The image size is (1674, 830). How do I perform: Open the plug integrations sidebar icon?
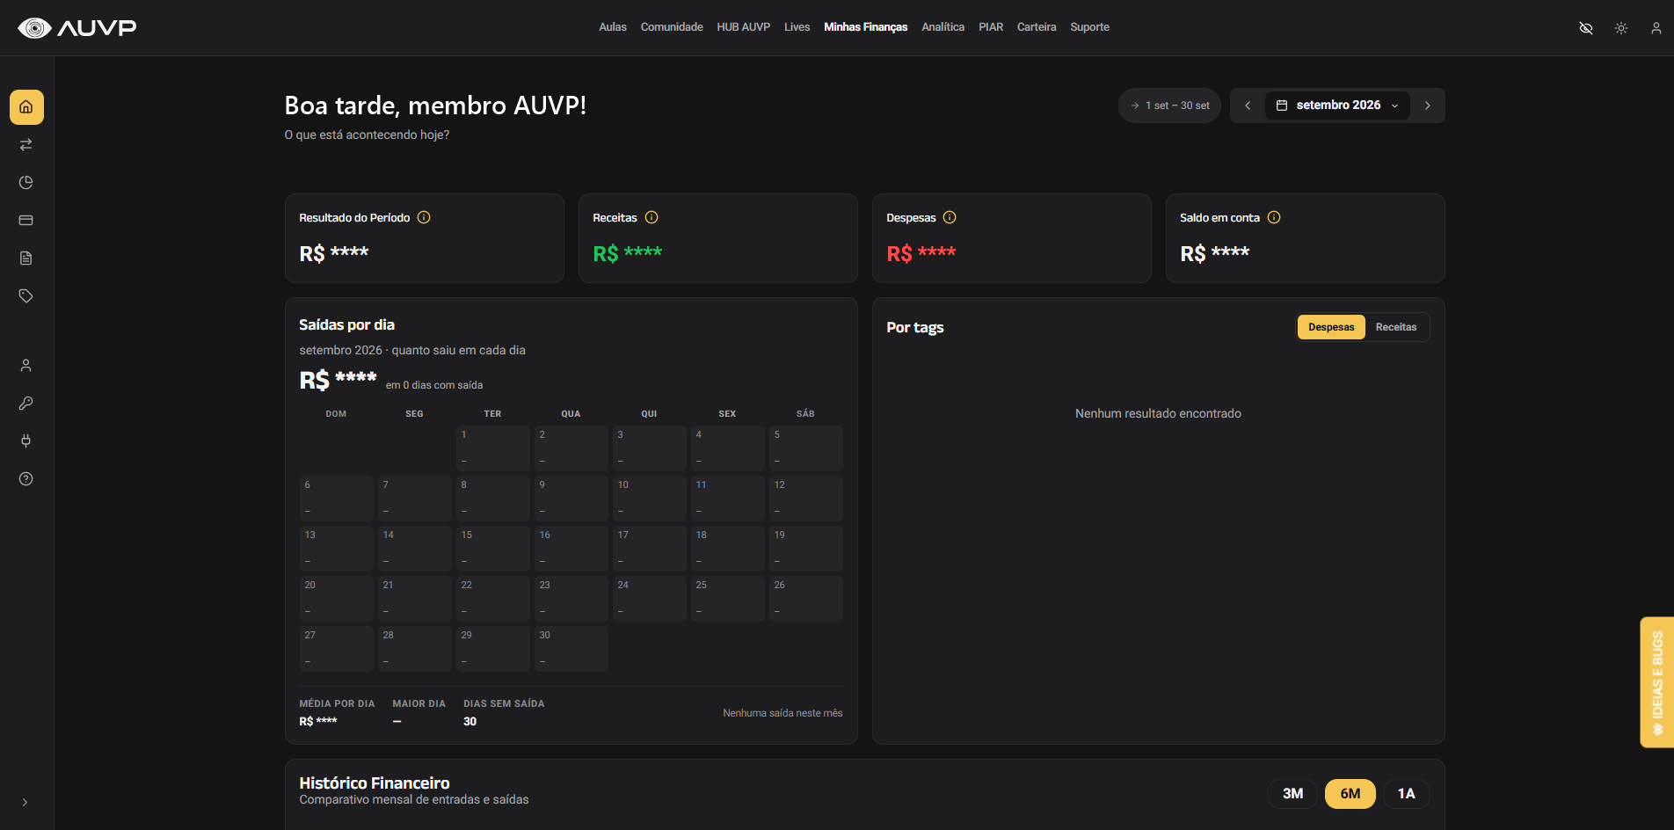point(26,440)
